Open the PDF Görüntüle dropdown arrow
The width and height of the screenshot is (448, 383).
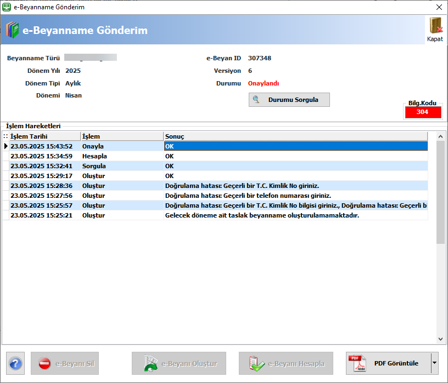[435, 363]
